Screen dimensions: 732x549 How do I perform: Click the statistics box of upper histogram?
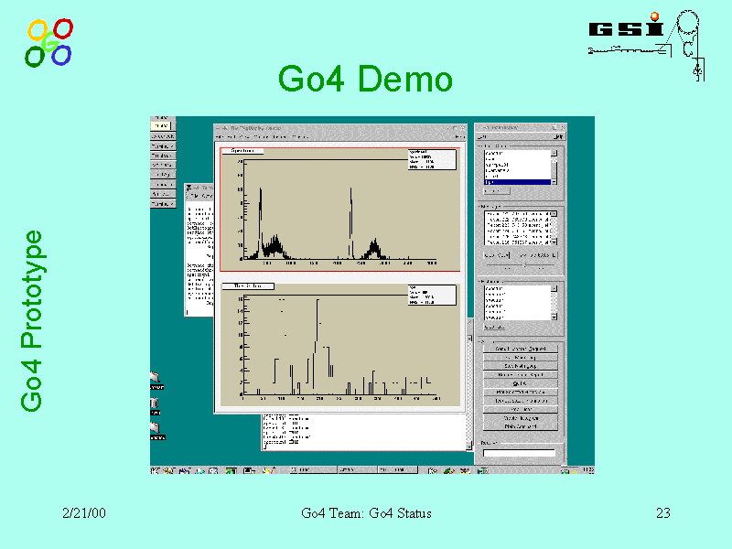pyautogui.click(x=431, y=159)
